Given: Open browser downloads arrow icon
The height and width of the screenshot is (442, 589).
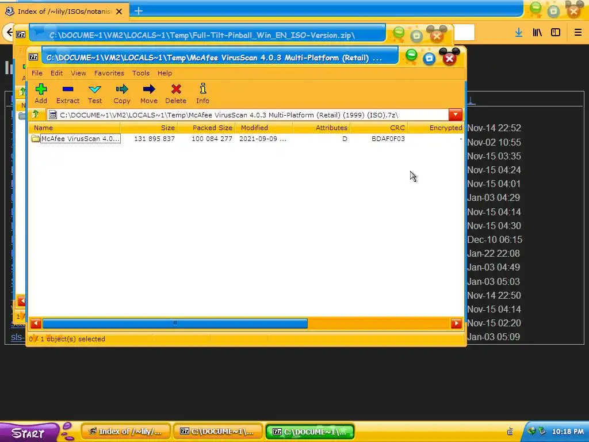Looking at the screenshot, I should coord(519,32).
